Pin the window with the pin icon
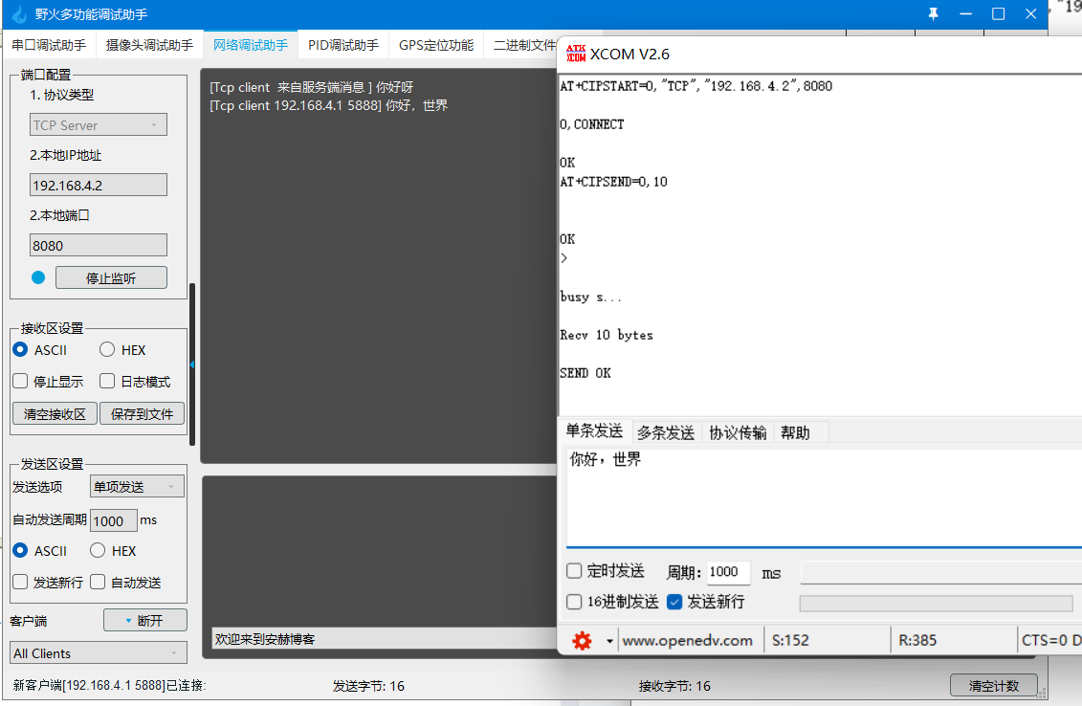 (x=933, y=13)
